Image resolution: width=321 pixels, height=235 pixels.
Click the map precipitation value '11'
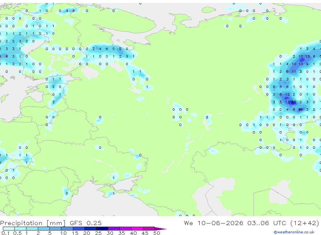coord(294,71)
